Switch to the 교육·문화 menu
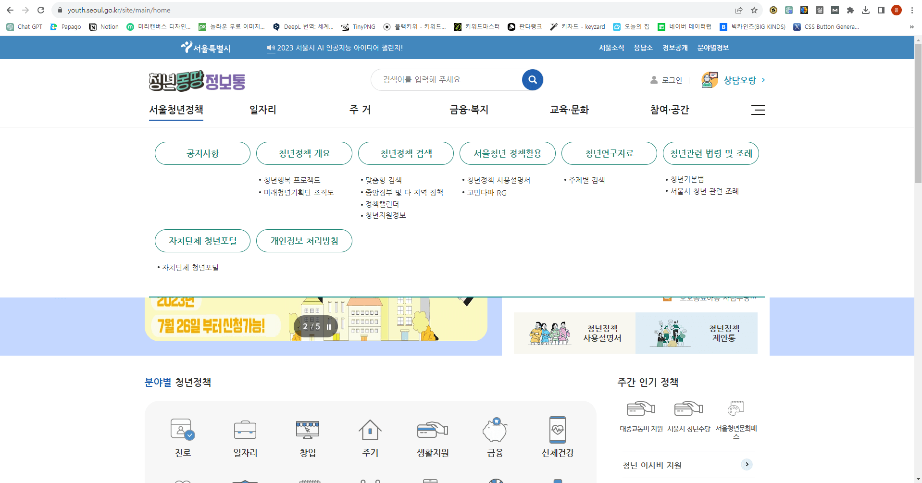The height and width of the screenshot is (483, 922). point(570,110)
